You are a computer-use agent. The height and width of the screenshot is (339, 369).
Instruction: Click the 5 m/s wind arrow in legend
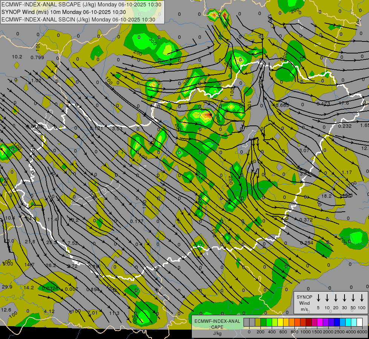318,298
